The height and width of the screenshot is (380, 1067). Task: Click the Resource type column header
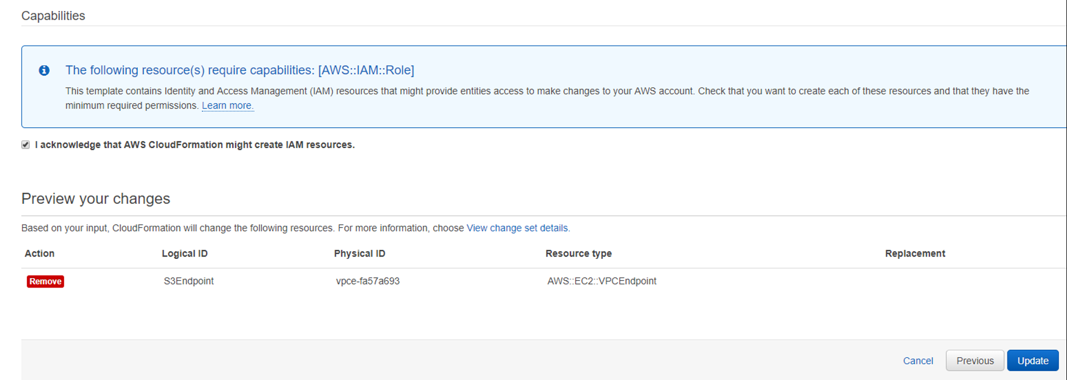point(579,253)
